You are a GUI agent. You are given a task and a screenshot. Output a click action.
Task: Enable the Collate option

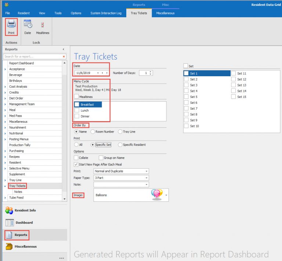click(x=76, y=158)
